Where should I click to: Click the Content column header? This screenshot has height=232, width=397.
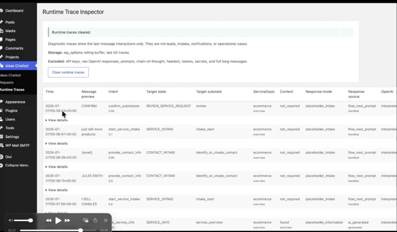coord(286,92)
